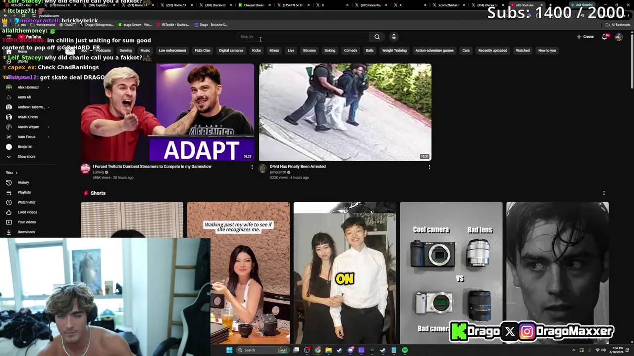Activate voice search microphone

394,37
